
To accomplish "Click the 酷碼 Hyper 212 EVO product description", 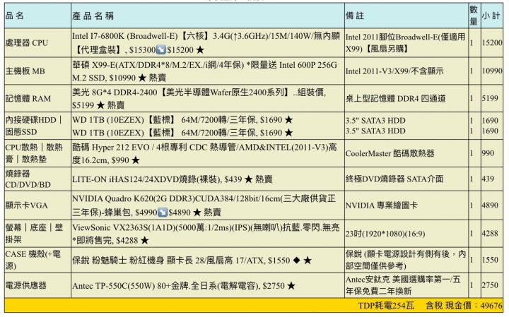I will pyautogui.click(x=204, y=154).
